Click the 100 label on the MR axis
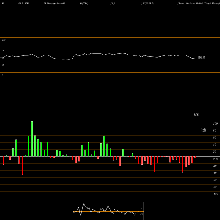Image resolution: width=220 pixels, height=220 pixels. click(x=215, y=124)
